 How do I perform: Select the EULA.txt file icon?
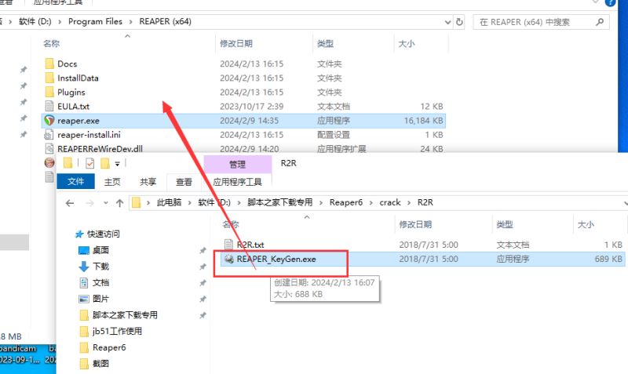point(49,107)
